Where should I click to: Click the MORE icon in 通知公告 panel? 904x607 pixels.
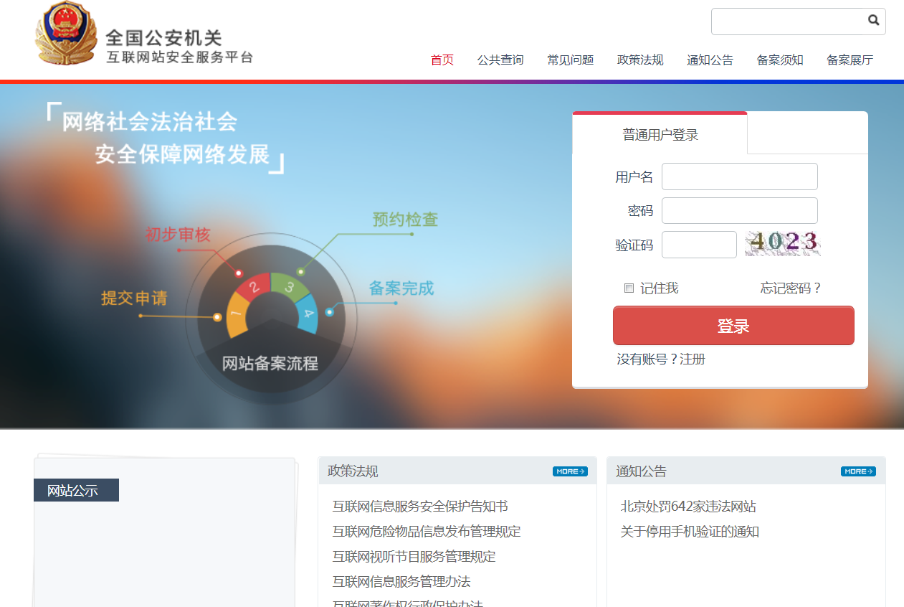[857, 471]
